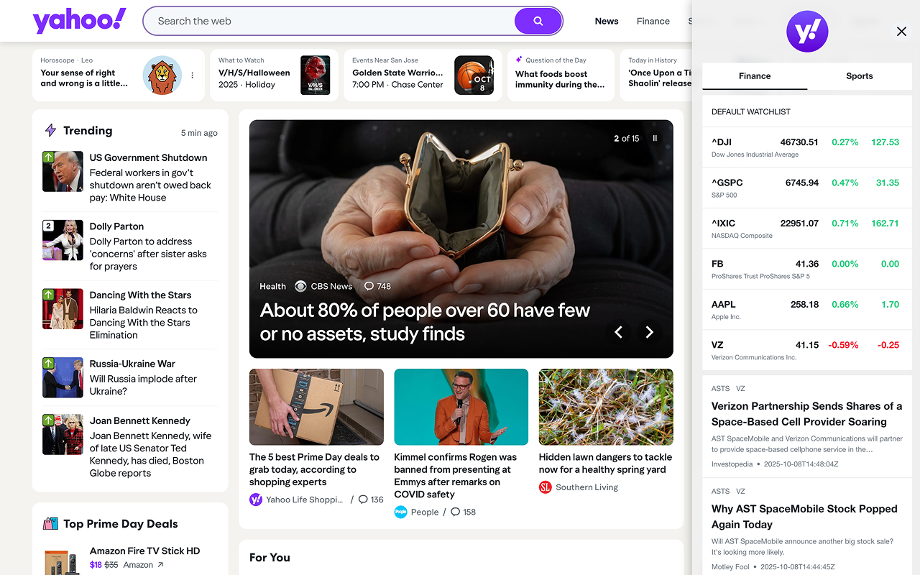Viewport: 920px width, 575px height.
Task: Click the Amazon Fire TV Stick product thumbnail
Action: point(62,563)
